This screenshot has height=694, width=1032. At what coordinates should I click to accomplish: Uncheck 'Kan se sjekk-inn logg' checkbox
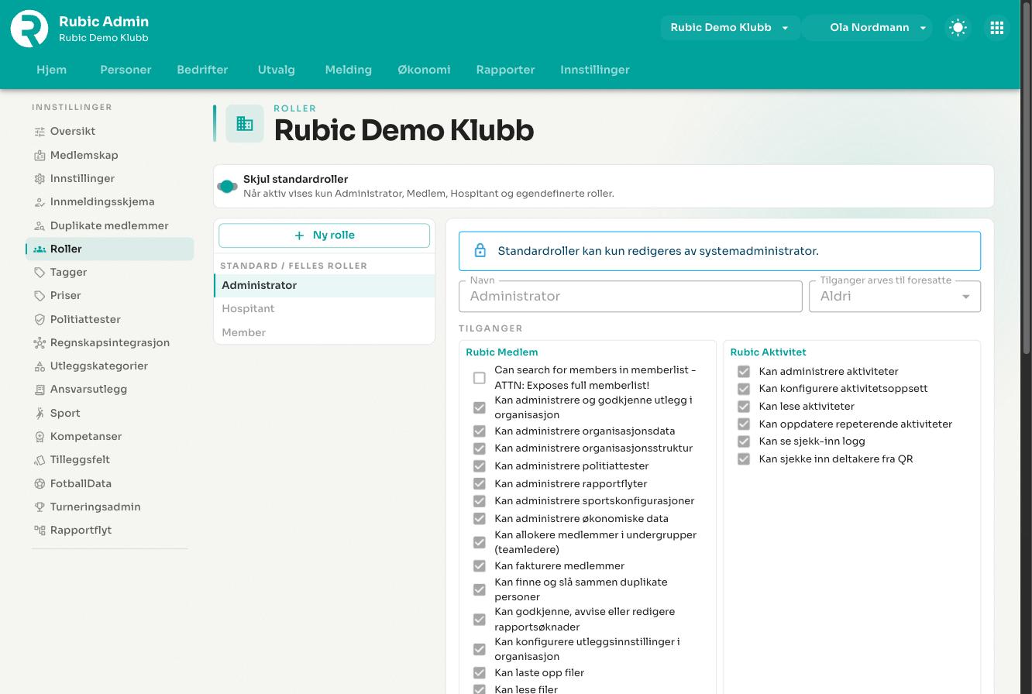(744, 441)
